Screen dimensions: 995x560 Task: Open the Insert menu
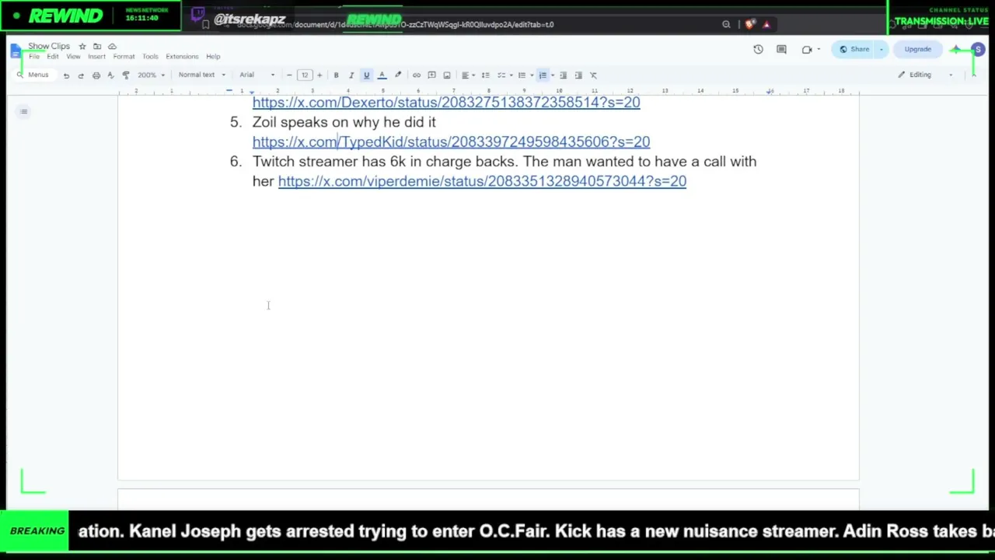[x=96, y=57]
